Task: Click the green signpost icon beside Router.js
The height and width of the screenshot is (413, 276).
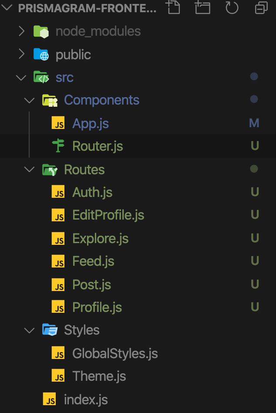Action: point(58,146)
